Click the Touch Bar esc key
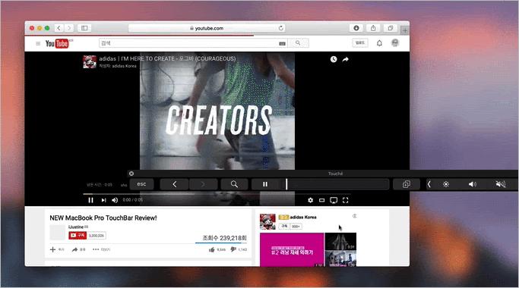 pos(141,184)
